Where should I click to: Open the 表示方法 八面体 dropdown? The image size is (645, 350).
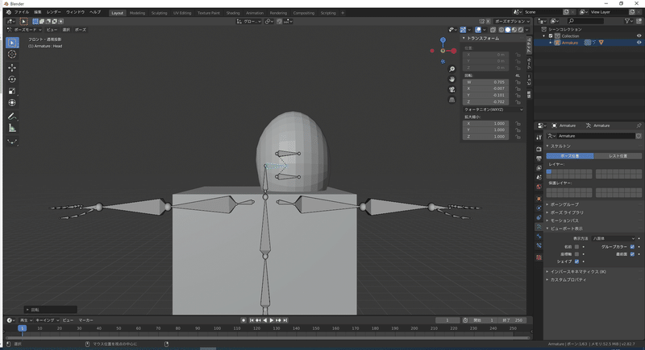tap(614, 238)
